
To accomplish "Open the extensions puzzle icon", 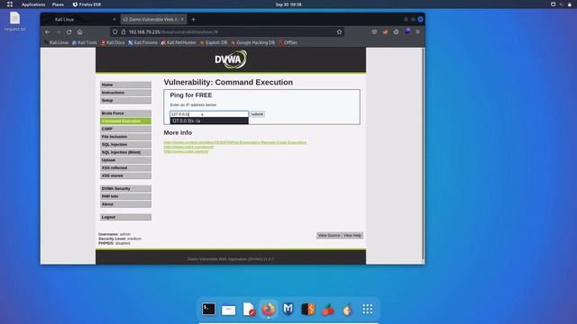I will point(396,32).
